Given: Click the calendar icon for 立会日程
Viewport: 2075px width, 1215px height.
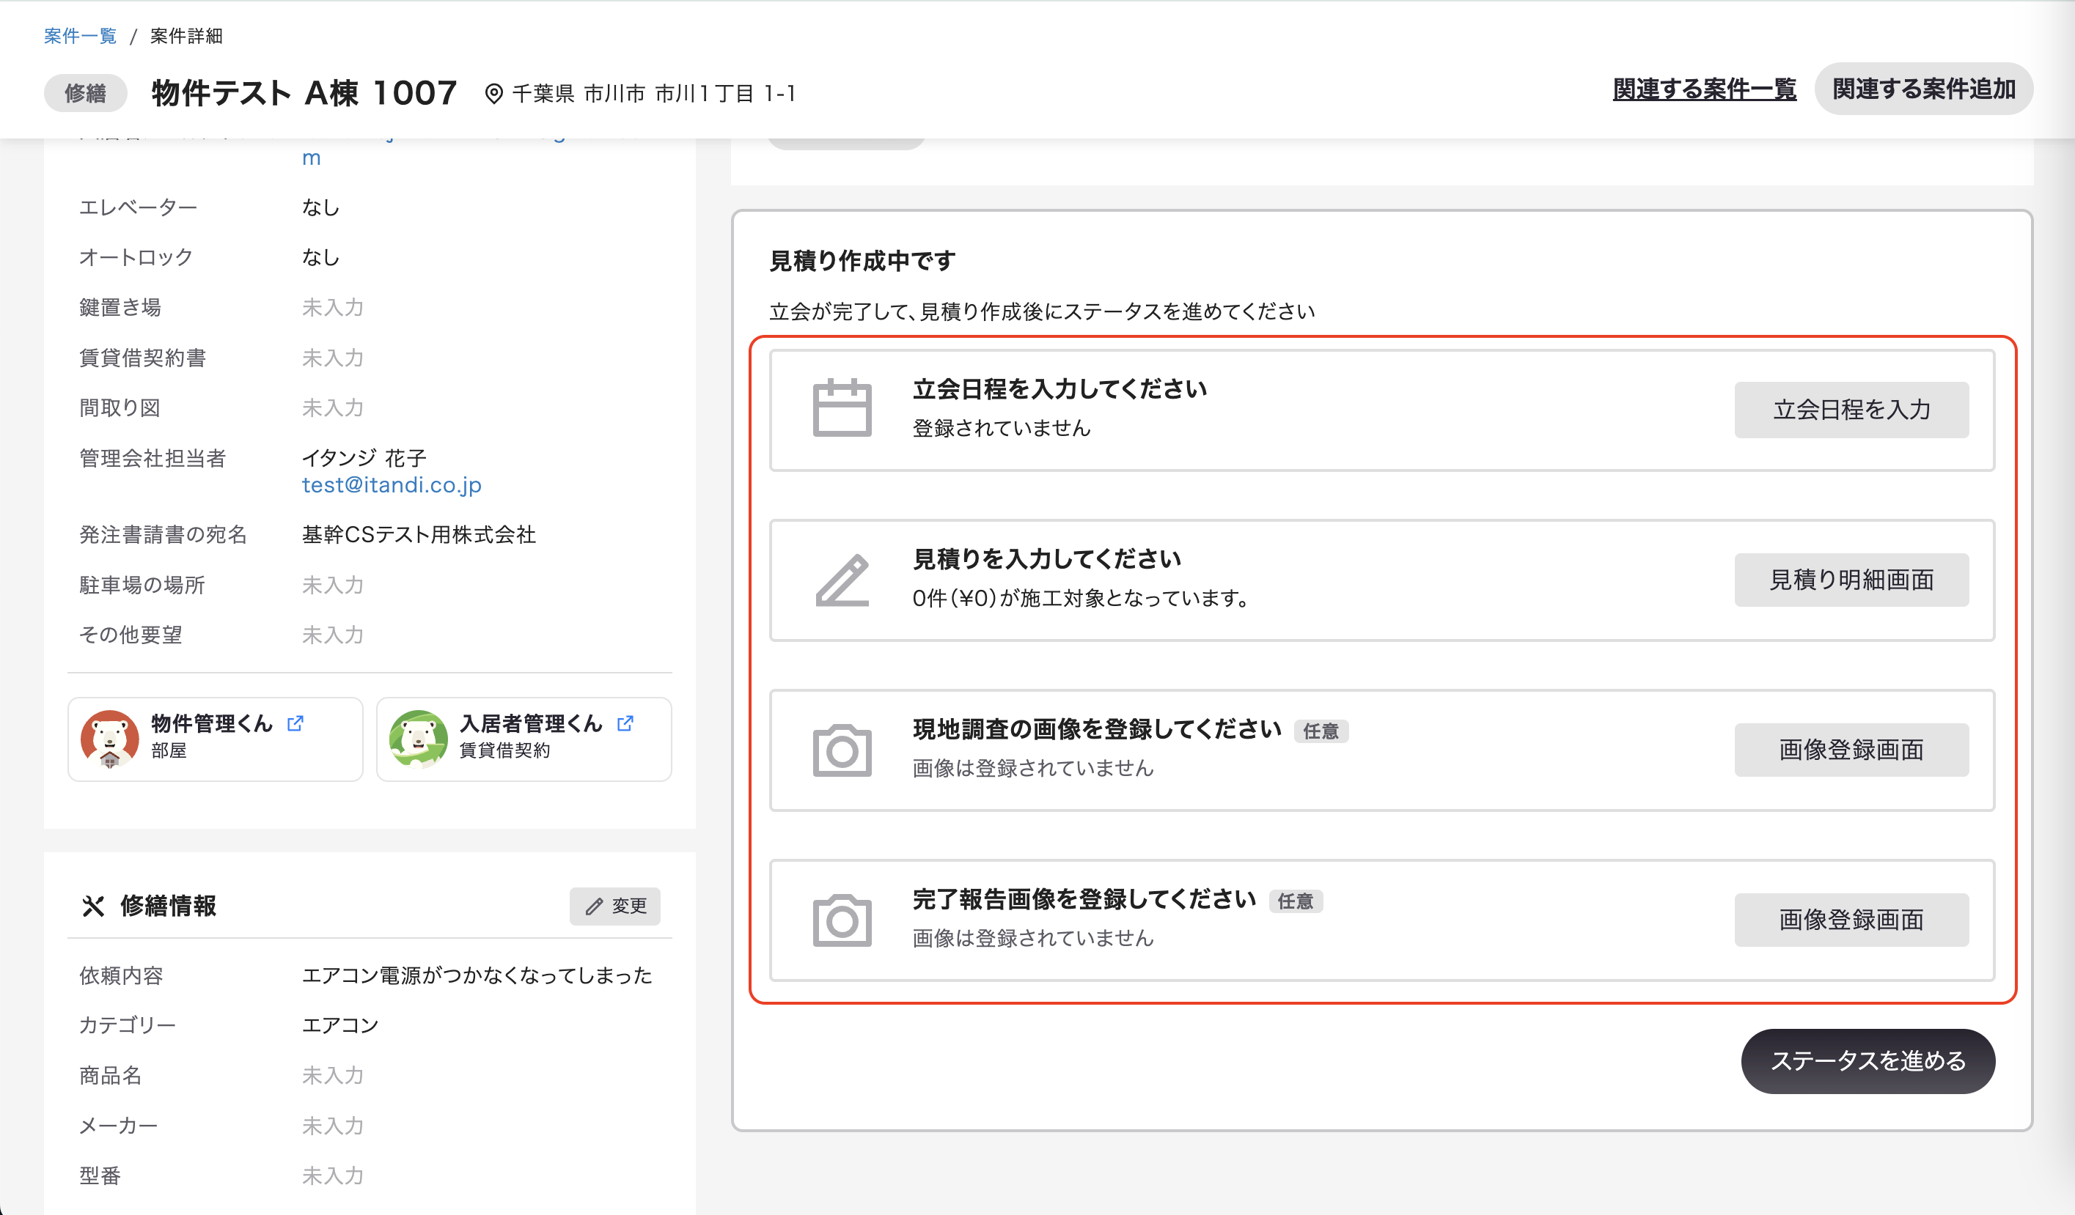Looking at the screenshot, I should (x=842, y=408).
